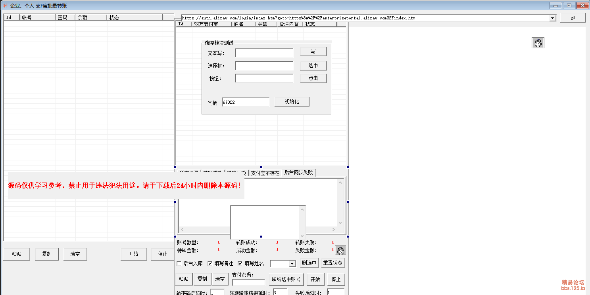Switch to the 支付宝不存在 tab

[265, 173]
